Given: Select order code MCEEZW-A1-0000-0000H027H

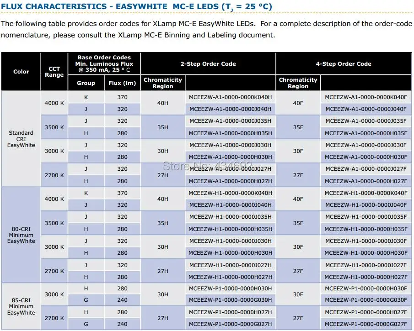Looking at the screenshot, I should coord(230,181).
